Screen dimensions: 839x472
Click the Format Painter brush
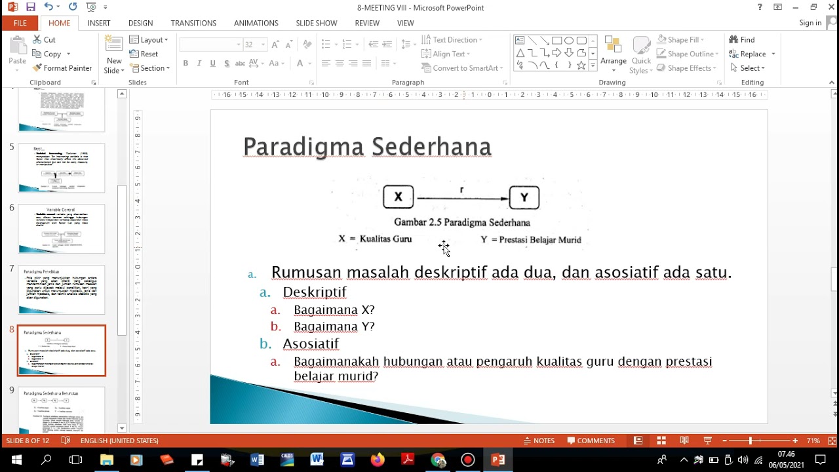(x=37, y=68)
